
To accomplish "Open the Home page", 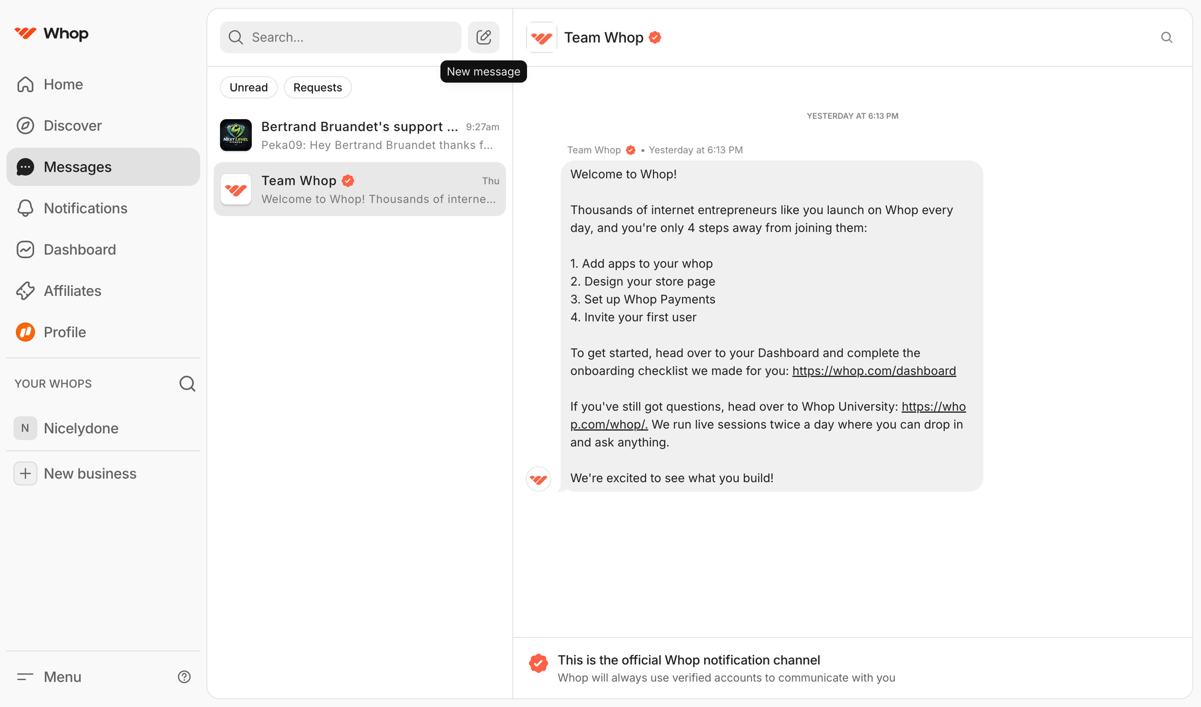I will [x=103, y=84].
